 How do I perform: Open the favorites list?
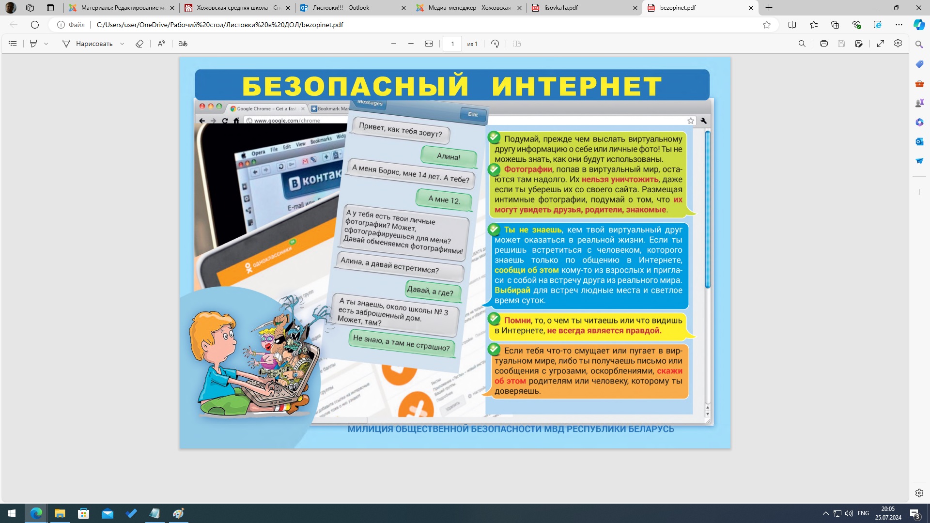coord(814,25)
